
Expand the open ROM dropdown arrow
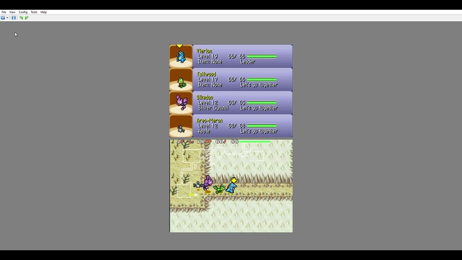pyautogui.click(x=7, y=18)
